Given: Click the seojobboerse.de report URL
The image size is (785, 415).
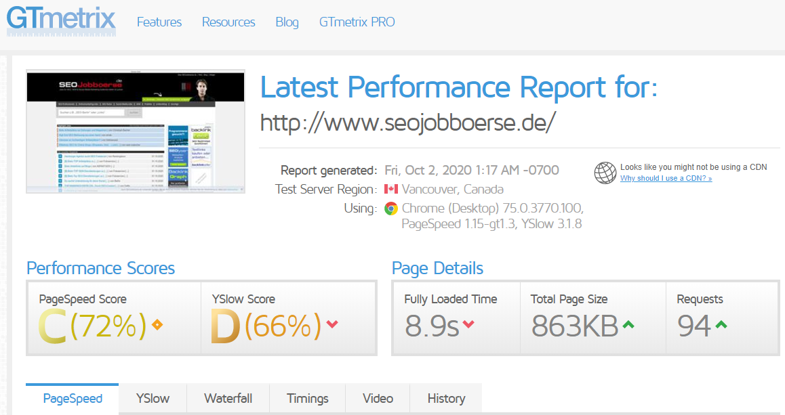Looking at the screenshot, I should 408,123.
